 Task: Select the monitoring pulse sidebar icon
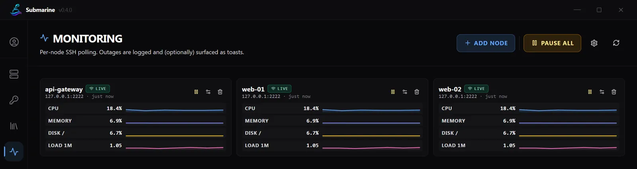coord(14,152)
